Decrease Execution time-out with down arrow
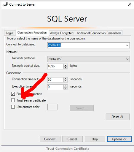134x152 pixels. coord(65,88)
